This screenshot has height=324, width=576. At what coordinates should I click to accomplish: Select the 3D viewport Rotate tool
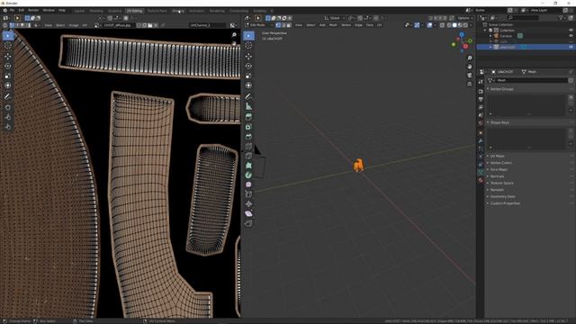[x=248, y=66]
